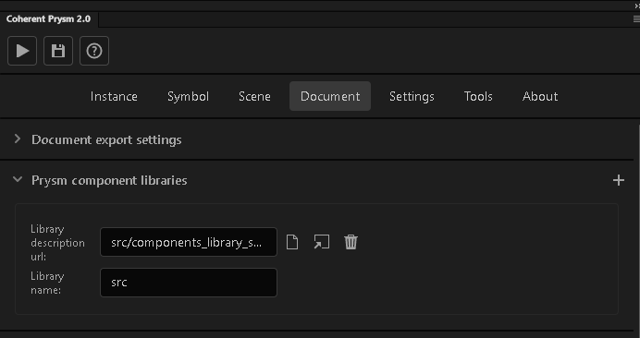640x338 pixels.
Task: Go to the Settings tab
Action: [x=412, y=96]
